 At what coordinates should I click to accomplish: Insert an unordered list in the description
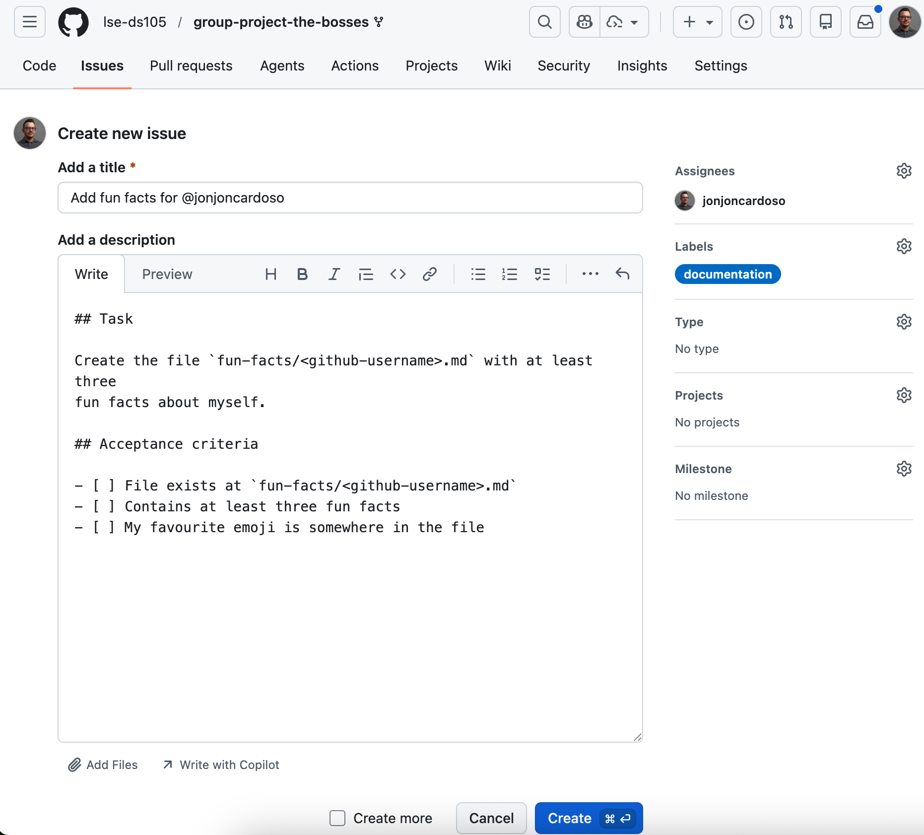pos(478,274)
